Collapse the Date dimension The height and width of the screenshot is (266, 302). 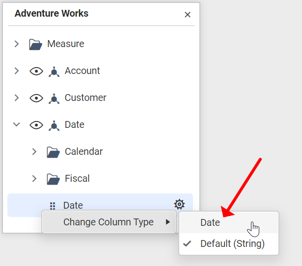coord(17,124)
